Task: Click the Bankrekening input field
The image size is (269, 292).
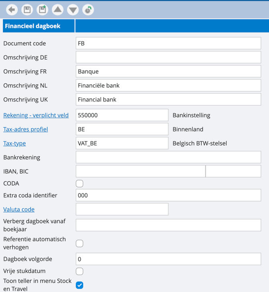Action: [x=168, y=157]
